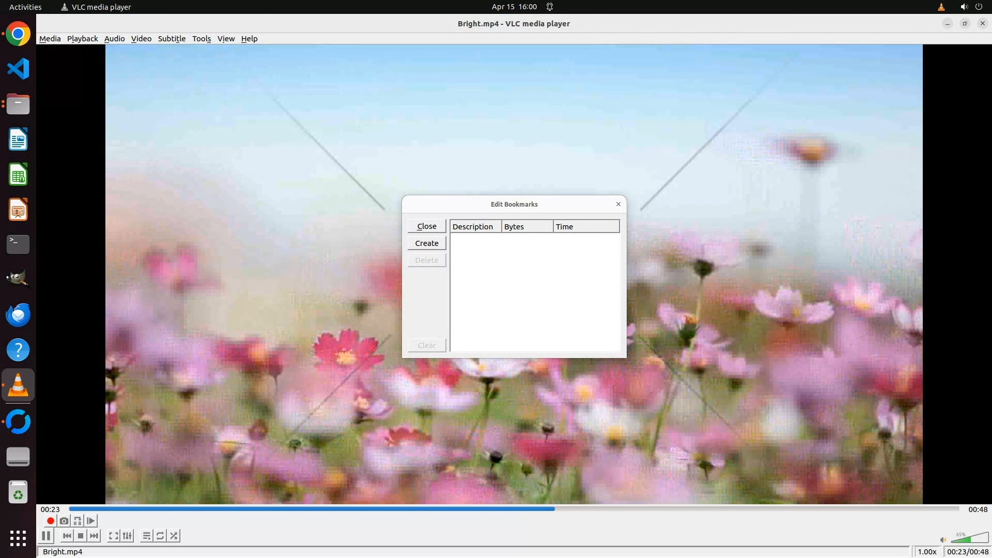Step forward frame by frame
The image size is (992, 558).
91,521
